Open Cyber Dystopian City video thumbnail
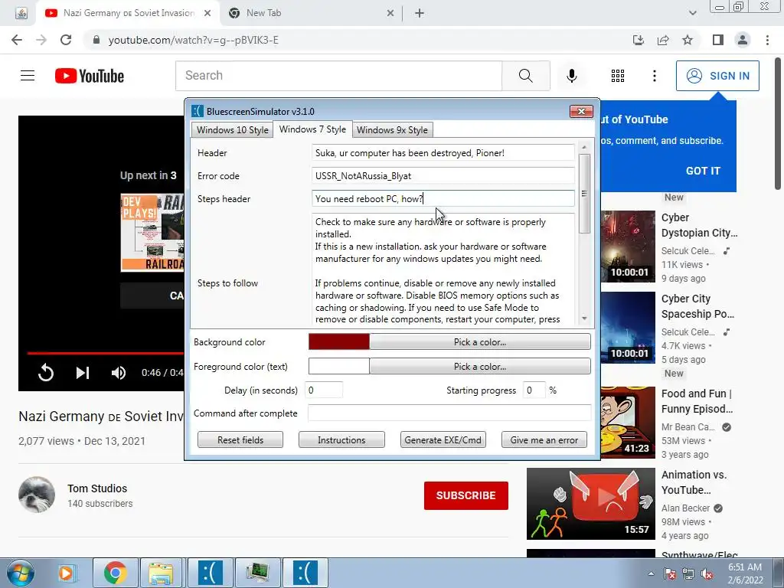 coord(628,247)
